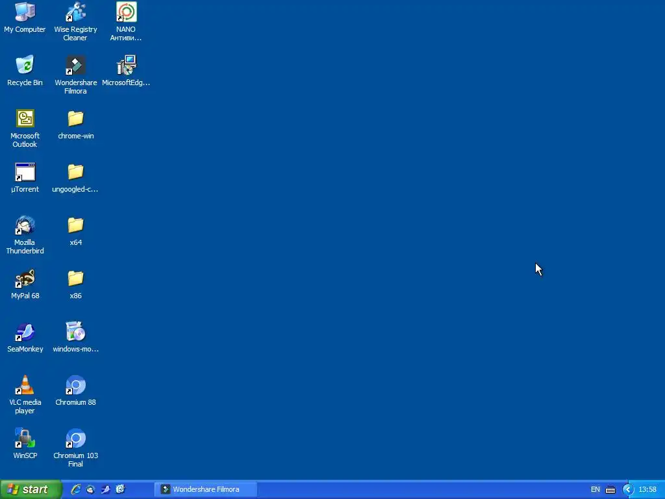Select the WinSCP desktop shortcut

coord(25,444)
